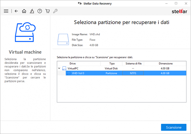The height and width of the screenshot is (134, 191).
Task: Open the shopping cart buy icon
Action: (x=47, y=11)
